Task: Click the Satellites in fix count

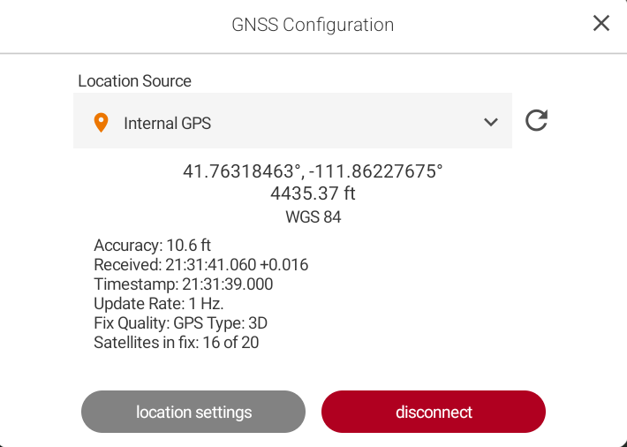Action: tap(176, 342)
